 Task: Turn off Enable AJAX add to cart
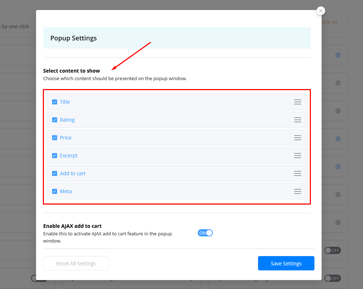click(205, 233)
